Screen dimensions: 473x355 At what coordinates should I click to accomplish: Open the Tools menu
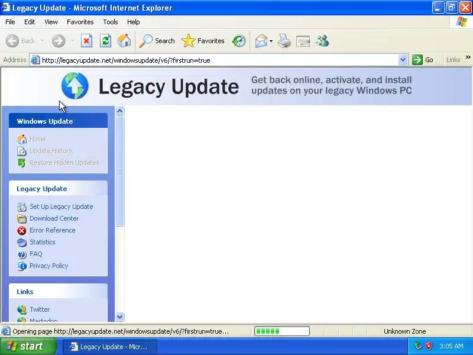point(111,22)
